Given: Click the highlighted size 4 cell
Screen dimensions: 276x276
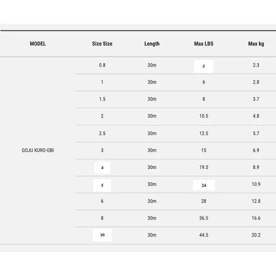Looking at the screenshot, I should tap(102, 168).
